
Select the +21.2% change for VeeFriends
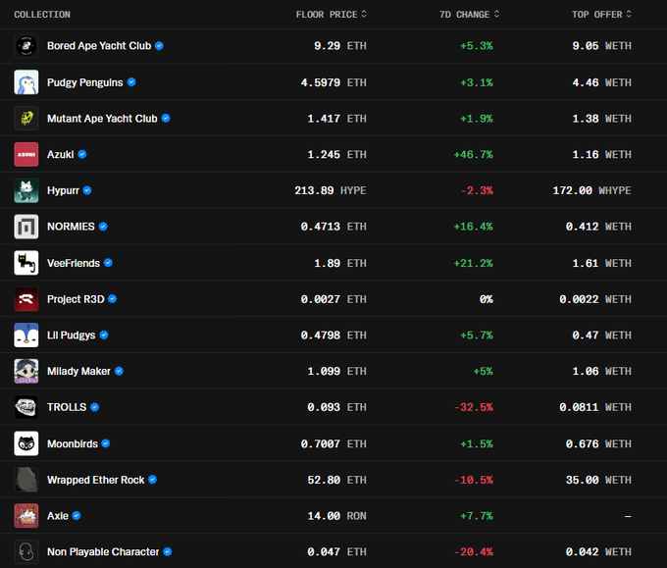(x=473, y=263)
